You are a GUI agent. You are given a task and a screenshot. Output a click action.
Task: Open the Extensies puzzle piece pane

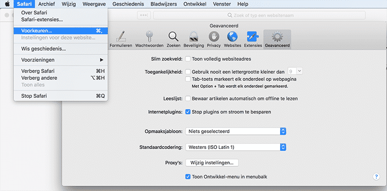point(253,40)
